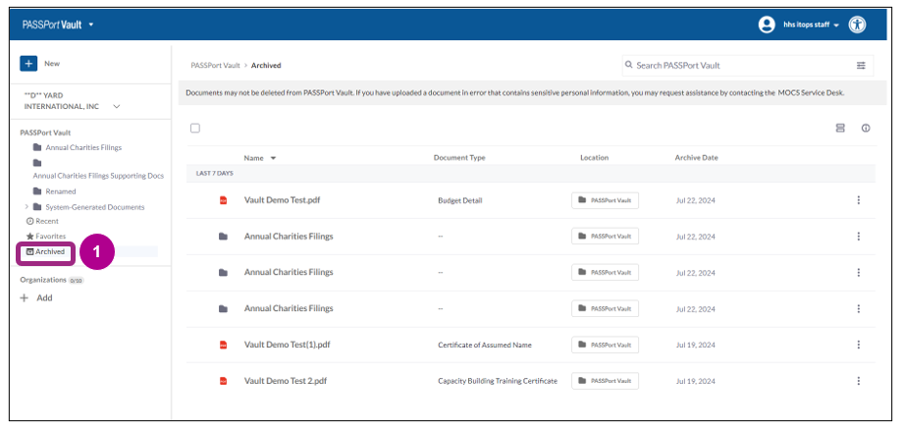The height and width of the screenshot is (428, 903).
Task: Open file name Vault Demo Test(1).pdf
Action: tap(287, 345)
